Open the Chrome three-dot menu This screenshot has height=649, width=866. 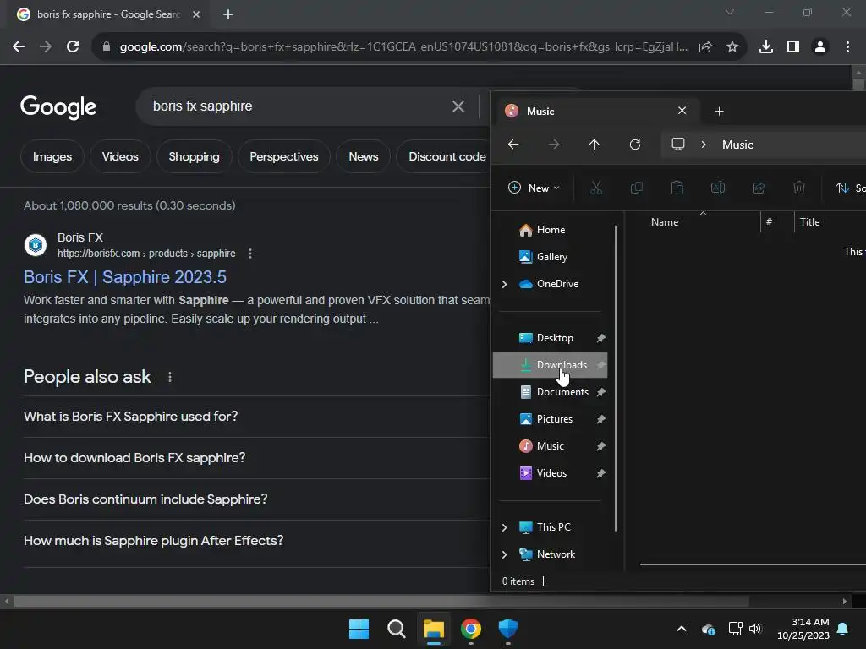[847, 47]
